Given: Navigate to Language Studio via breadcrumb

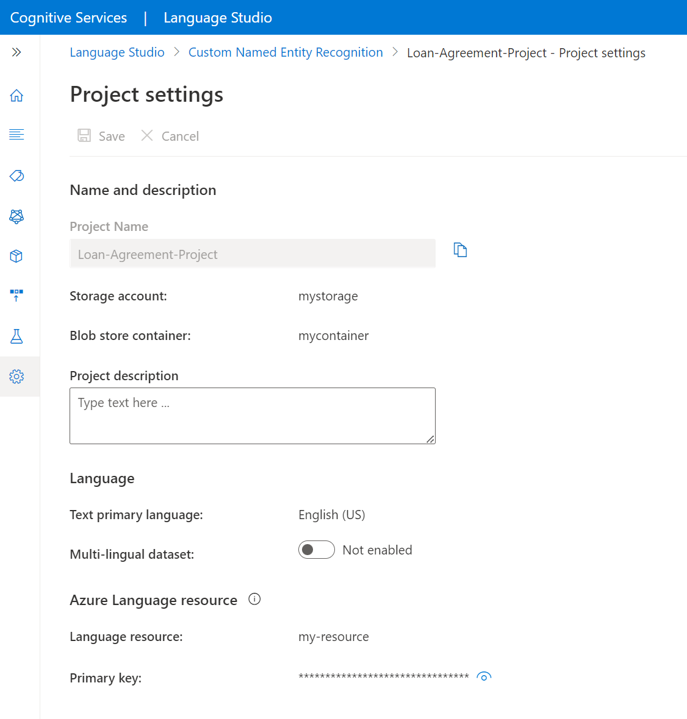Looking at the screenshot, I should [117, 52].
